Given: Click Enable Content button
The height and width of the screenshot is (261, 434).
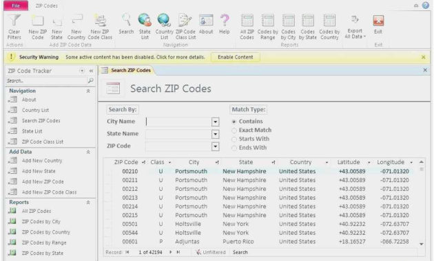Looking at the screenshot, I should click(236, 57).
